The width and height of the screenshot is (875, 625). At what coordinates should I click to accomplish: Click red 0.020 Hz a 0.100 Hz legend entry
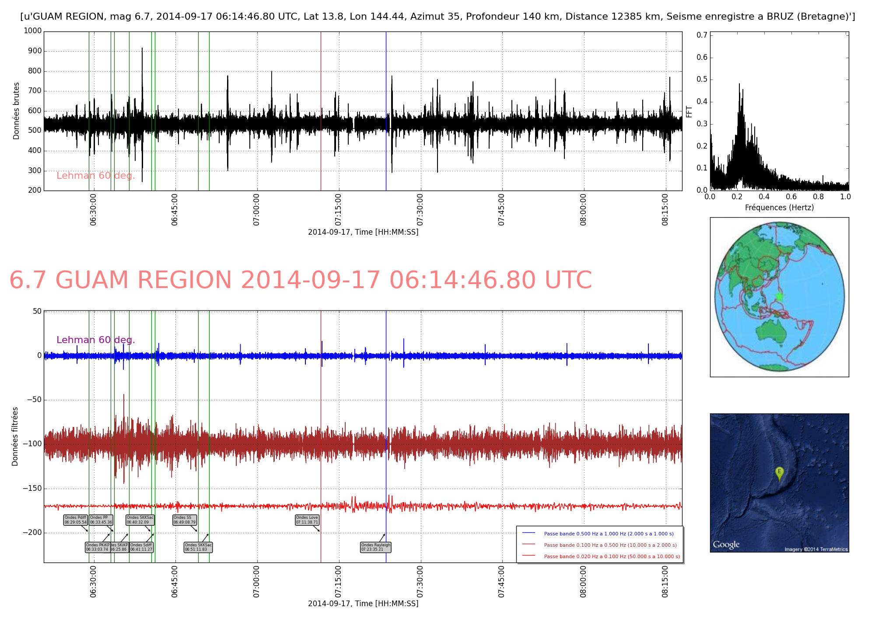click(612, 556)
